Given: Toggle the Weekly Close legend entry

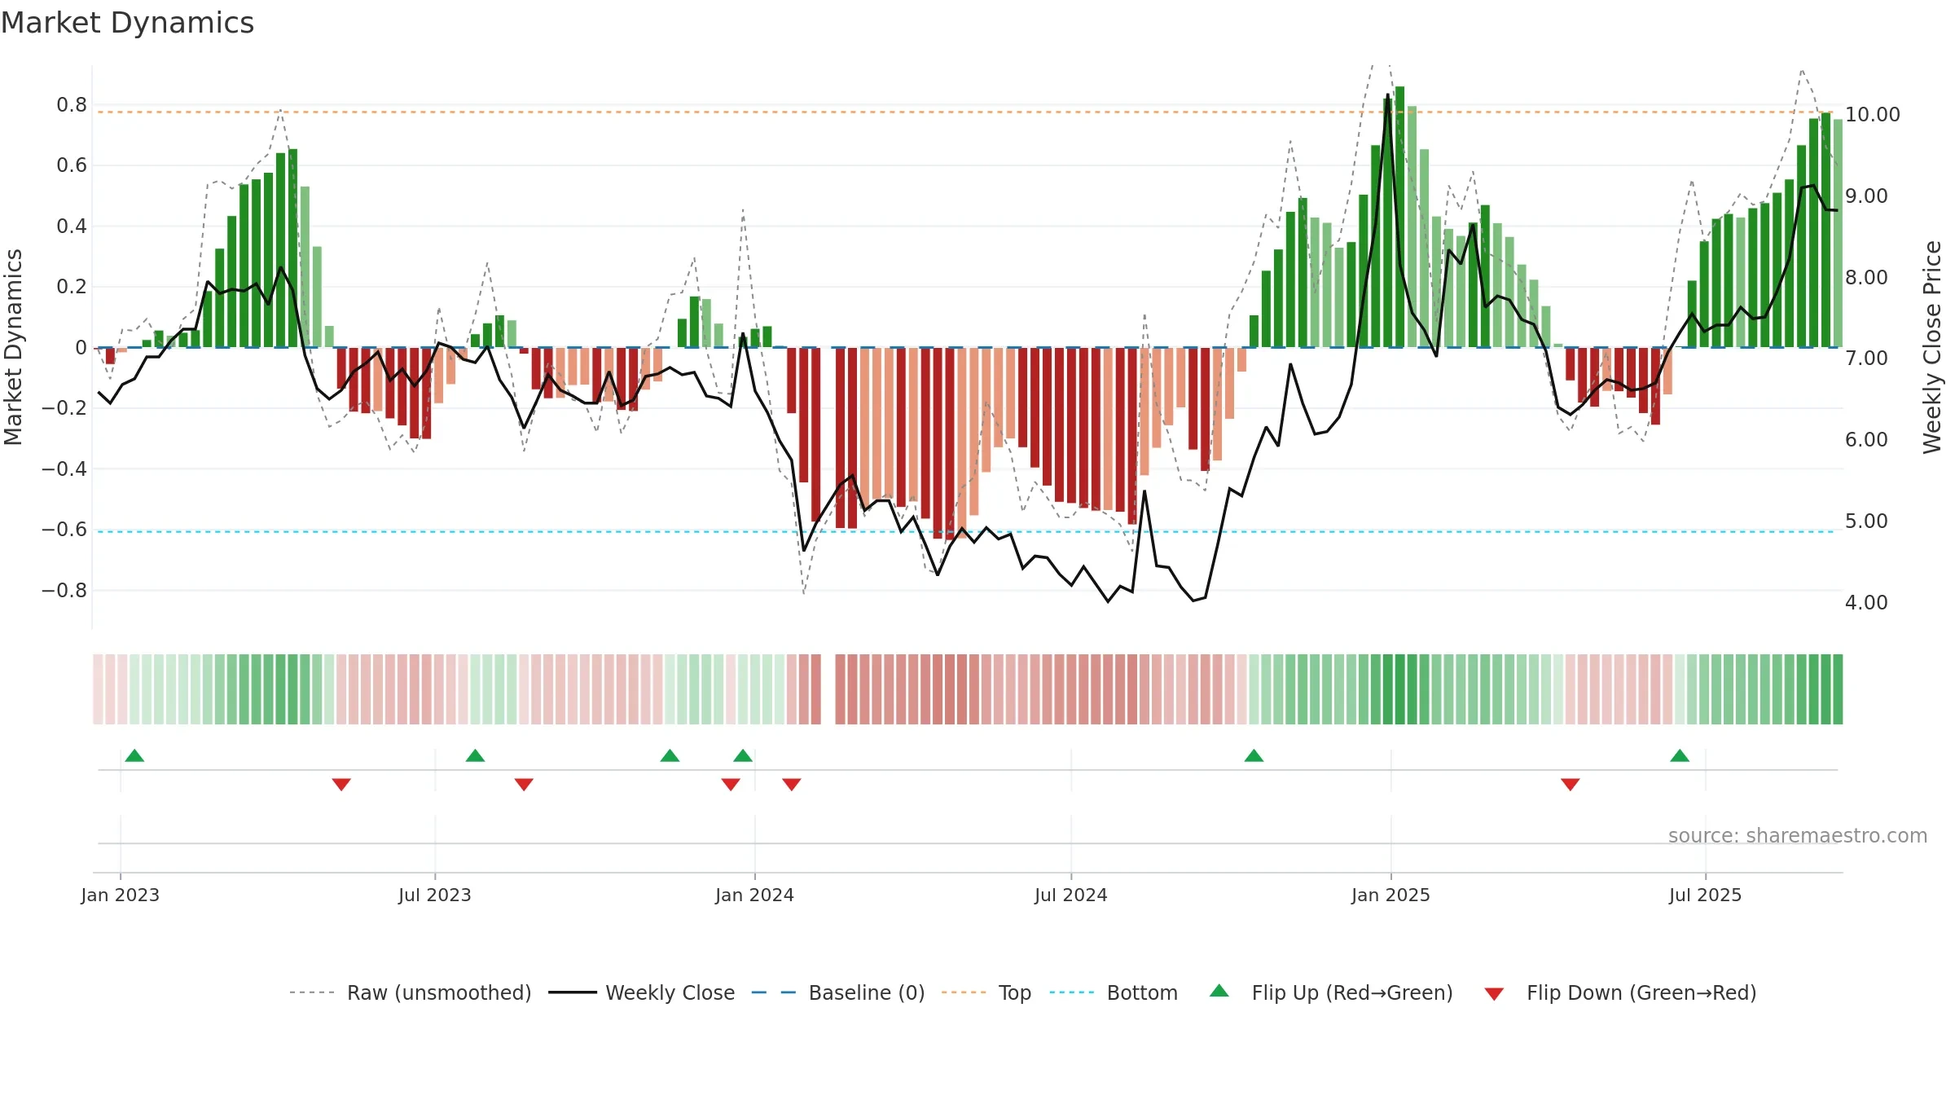Looking at the screenshot, I should click(x=641, y=992).
